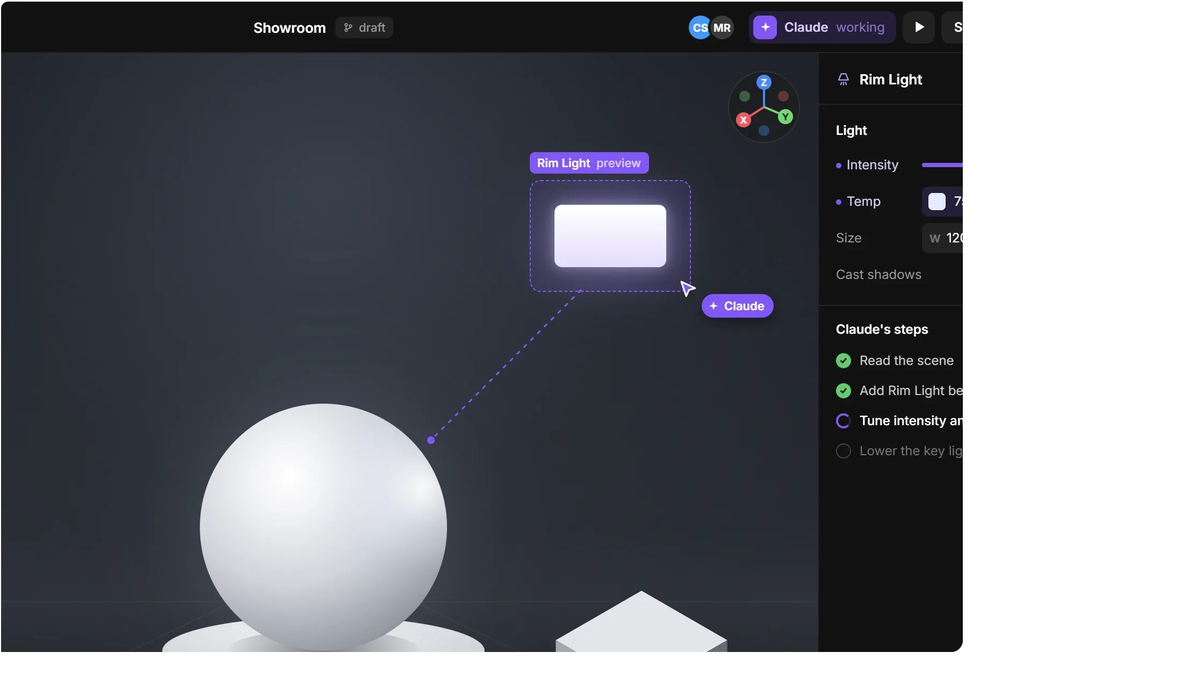Viewport: 1182px width, 688px height.
Task: Click the Z axis on orientation gizmo
Action: pos(764,82)
